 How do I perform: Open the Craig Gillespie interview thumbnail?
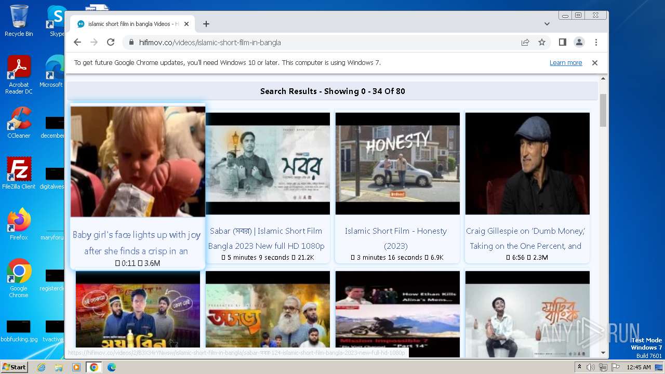(x=527, y=164)
